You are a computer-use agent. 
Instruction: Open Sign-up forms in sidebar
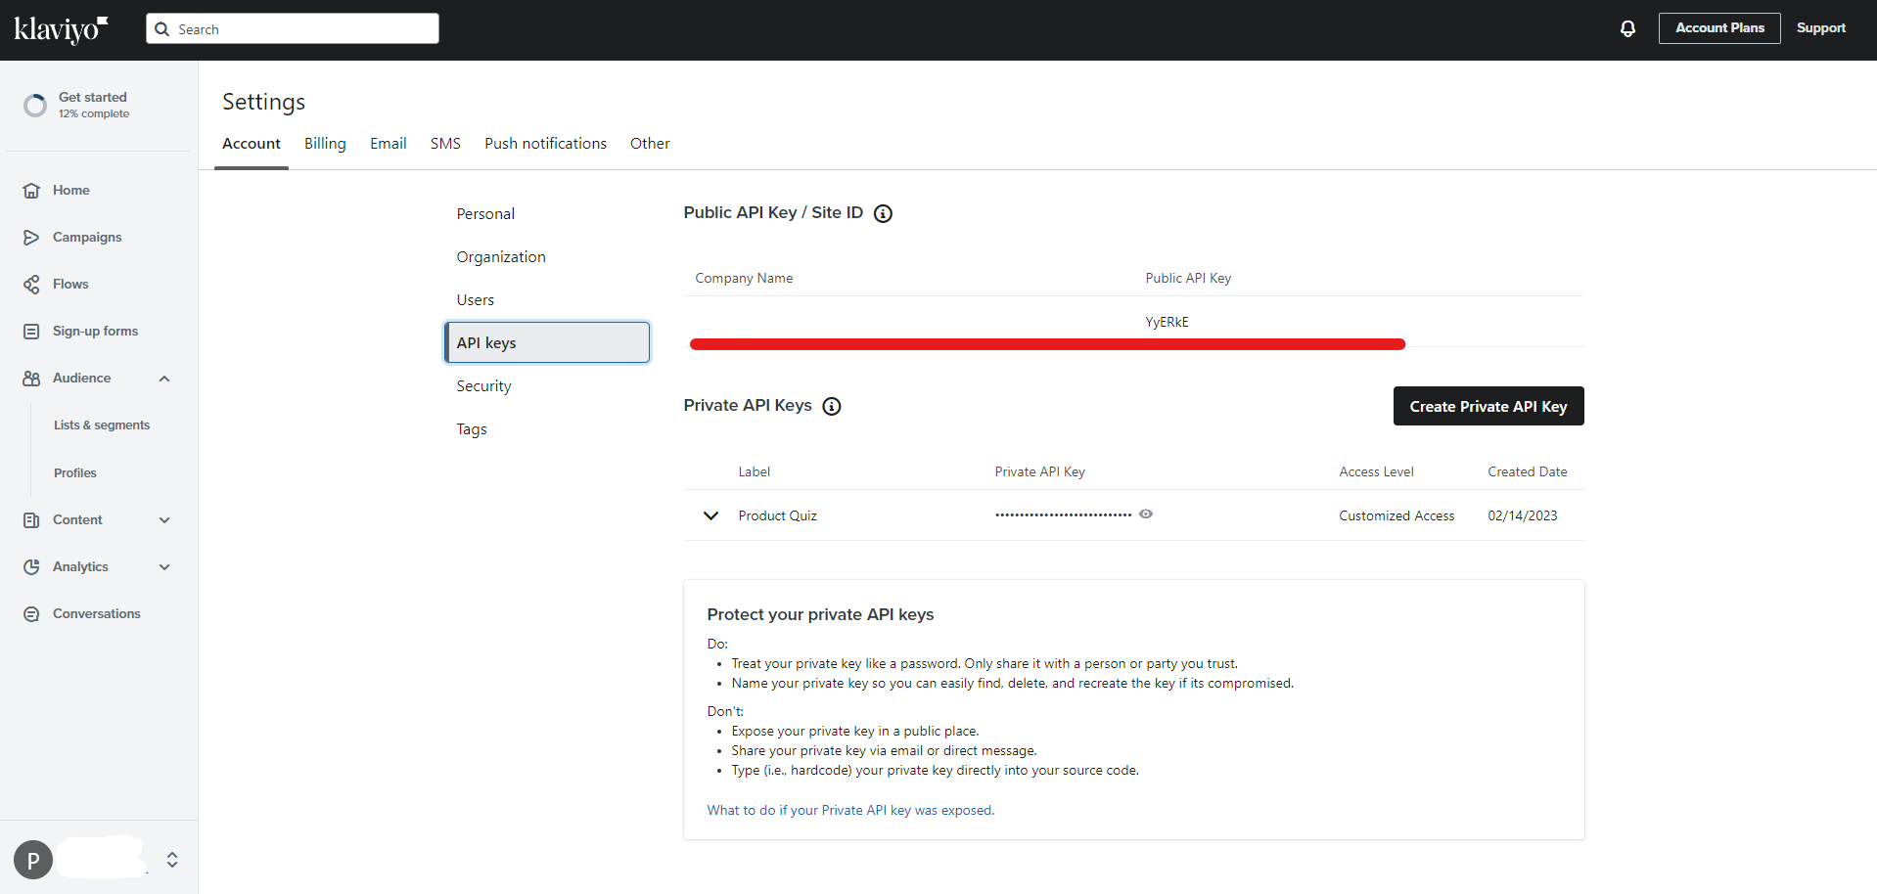[x=95, y=332]
